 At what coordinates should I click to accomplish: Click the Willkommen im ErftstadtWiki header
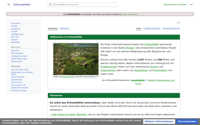tap(114, 37)
